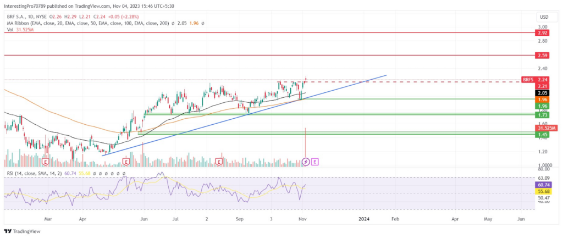Click the 2.40 price axis value

(x=543, y=68)
